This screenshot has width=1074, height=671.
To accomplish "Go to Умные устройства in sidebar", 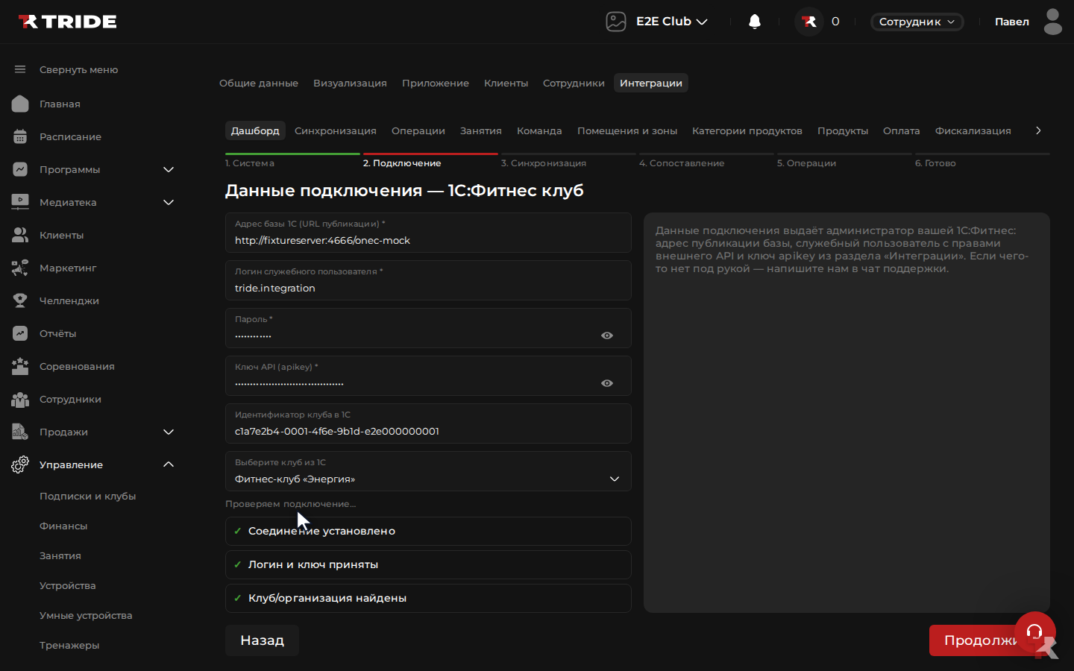I will pos(86,615).
